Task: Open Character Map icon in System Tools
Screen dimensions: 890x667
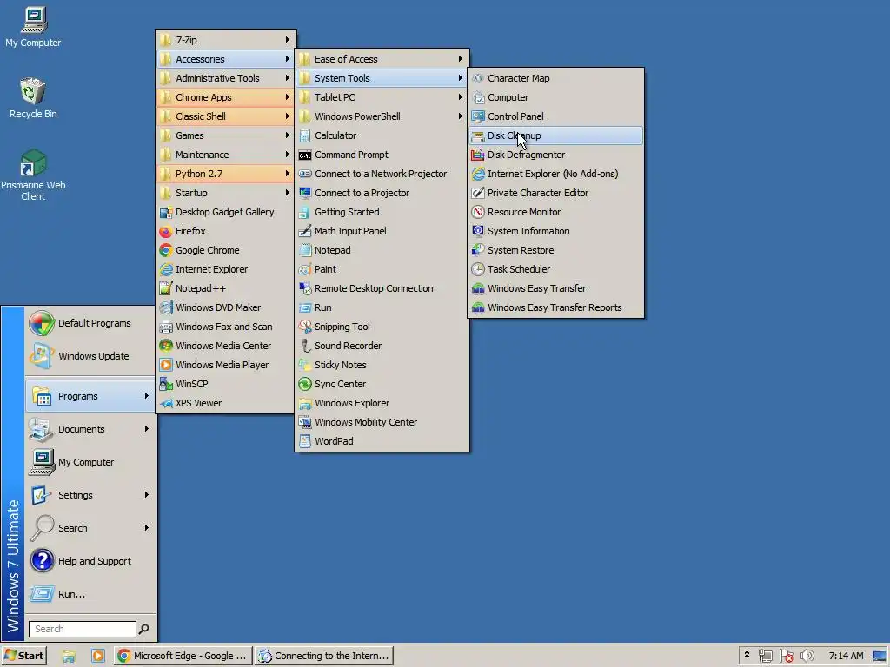Action: pyautogui.click(x=478, y=78)
